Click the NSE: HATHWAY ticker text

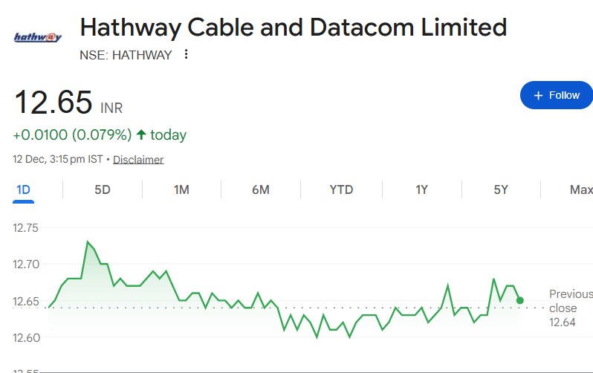(x=126, y=54)
